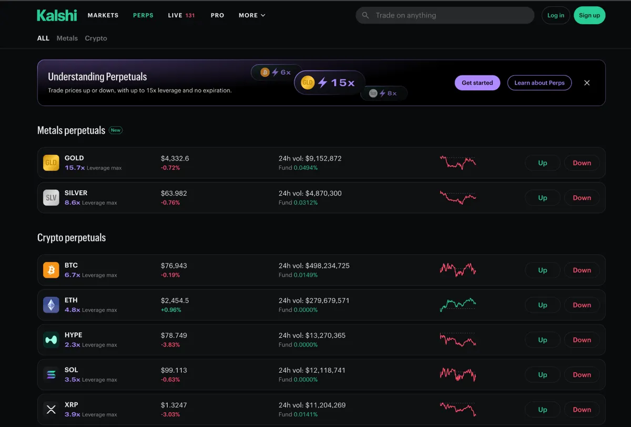The width and height of the screenshot is (631, 427).
Task: Click Down for GOLD
Action: [x=582, y=163]
